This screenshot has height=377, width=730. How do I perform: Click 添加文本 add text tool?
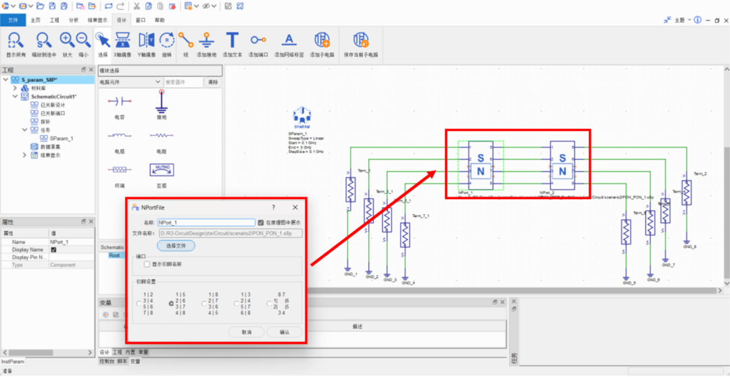pos(233,45)
